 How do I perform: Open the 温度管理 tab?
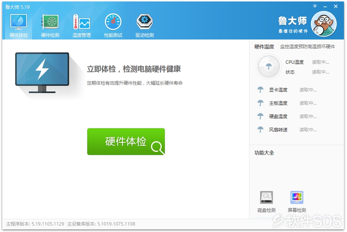pyautogui.click(x=82, y=26)
